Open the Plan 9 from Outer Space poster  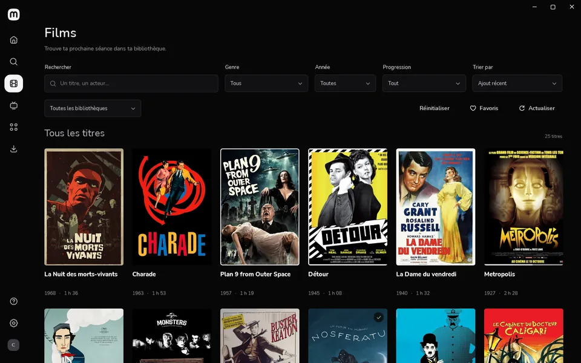point(260,207)
